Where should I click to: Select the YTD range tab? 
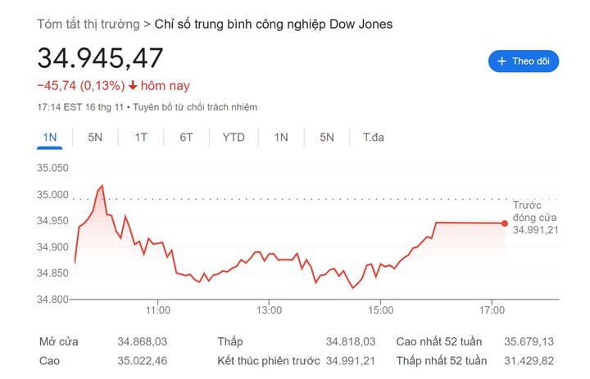[x=234, y=137]
